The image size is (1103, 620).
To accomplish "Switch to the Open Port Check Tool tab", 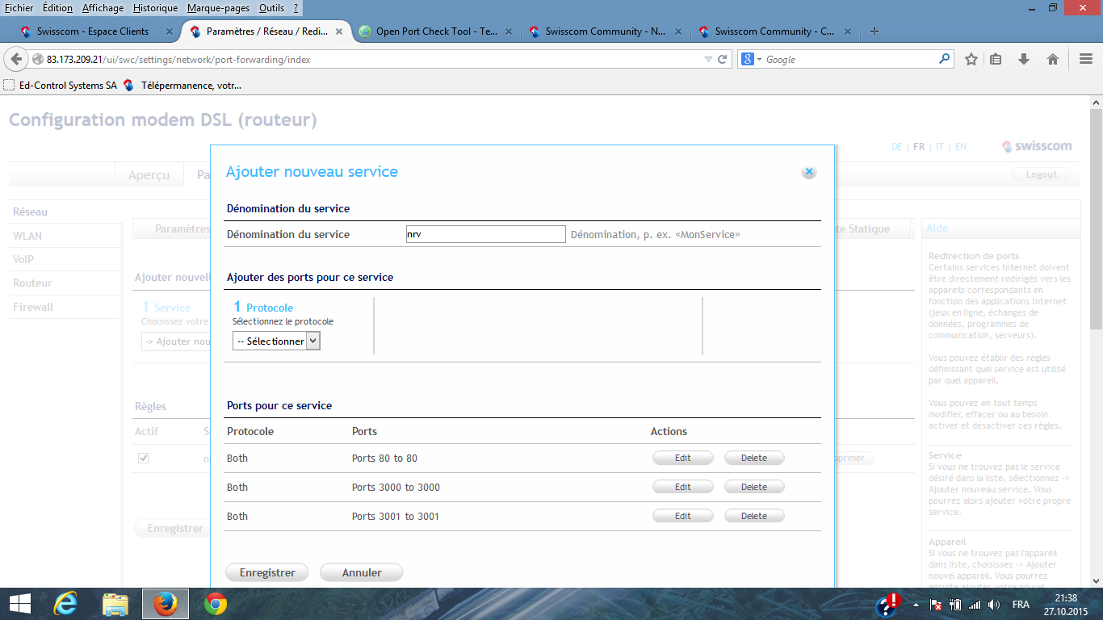I will click(436, 31).
